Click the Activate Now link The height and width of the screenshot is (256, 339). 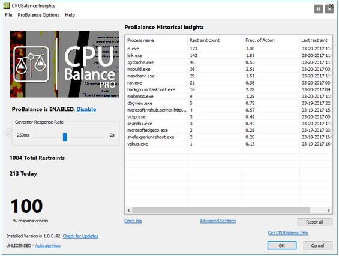[48, 246]
